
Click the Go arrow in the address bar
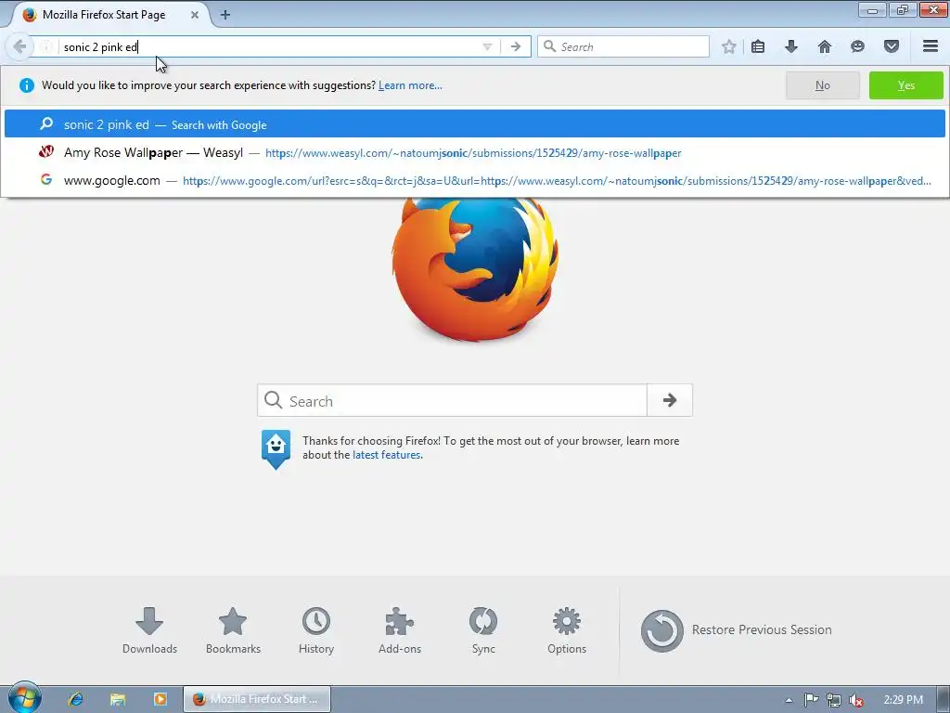pos(516,46)
